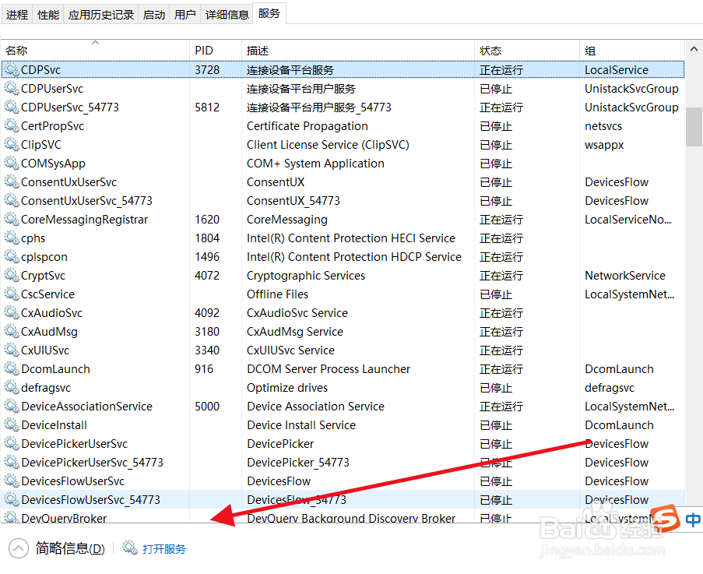Switch to the 进程 tab
The height and width of the screenshot is (574, 703).
point(16,12)
